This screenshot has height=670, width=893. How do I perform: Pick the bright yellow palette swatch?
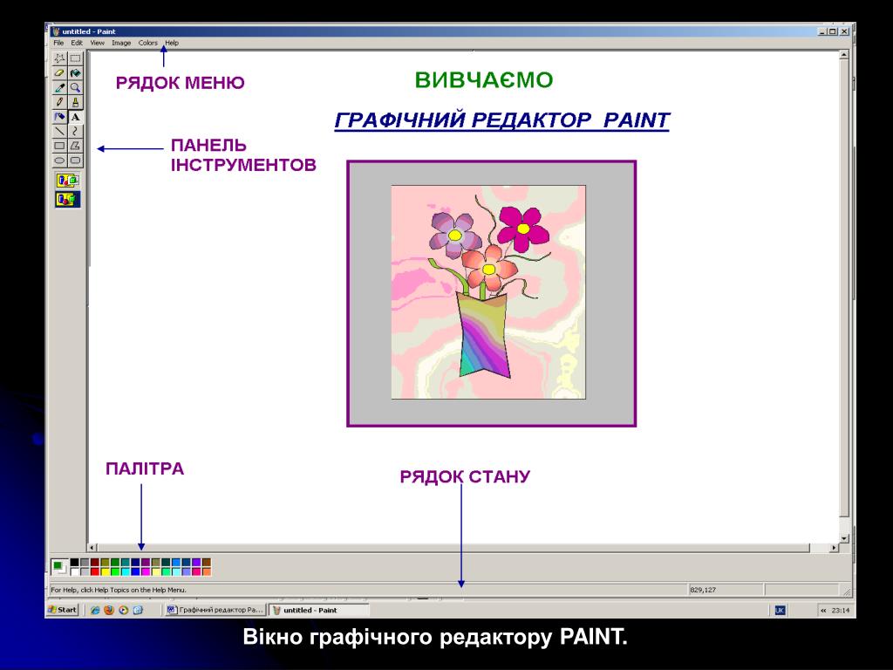click(x=105, y=572)
